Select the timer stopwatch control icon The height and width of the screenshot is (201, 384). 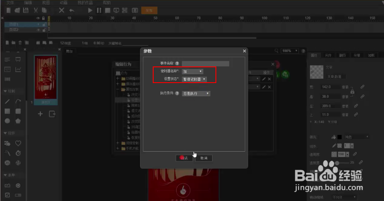[x=18, y=153]
